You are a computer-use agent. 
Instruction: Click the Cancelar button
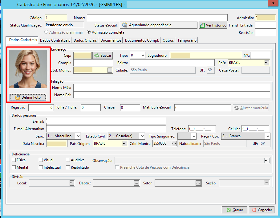pos(262,210)
